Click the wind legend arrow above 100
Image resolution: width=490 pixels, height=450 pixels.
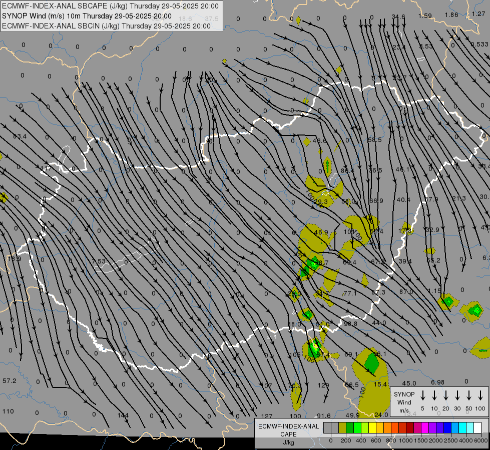click(480, 395)
